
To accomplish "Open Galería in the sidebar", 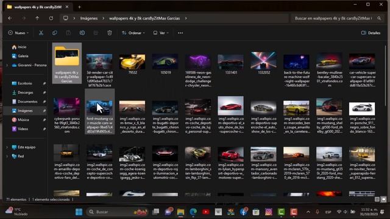I will coord(23,56).
